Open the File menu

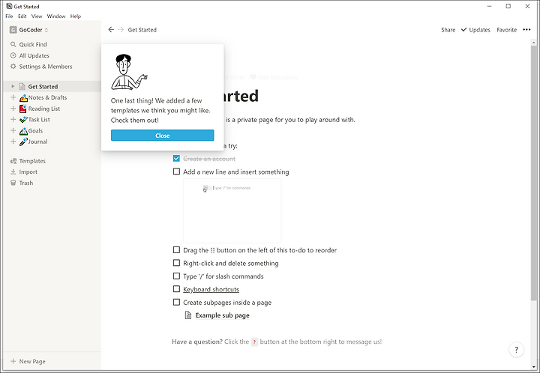(x=9, y=16)
